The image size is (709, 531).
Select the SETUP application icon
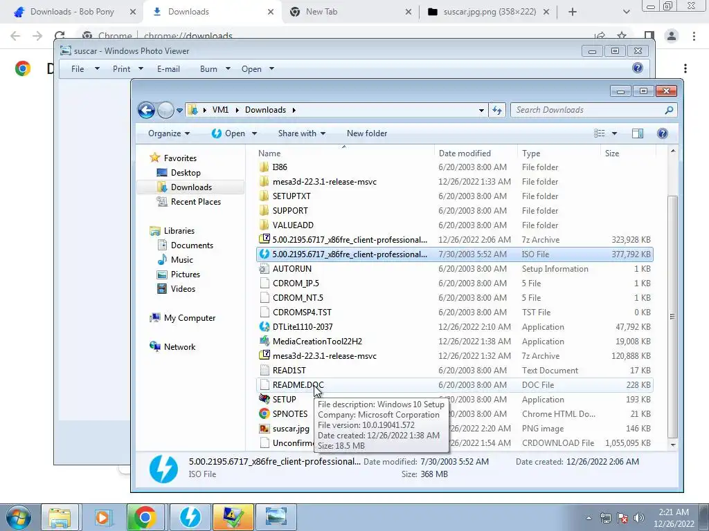tap(264, 399)
